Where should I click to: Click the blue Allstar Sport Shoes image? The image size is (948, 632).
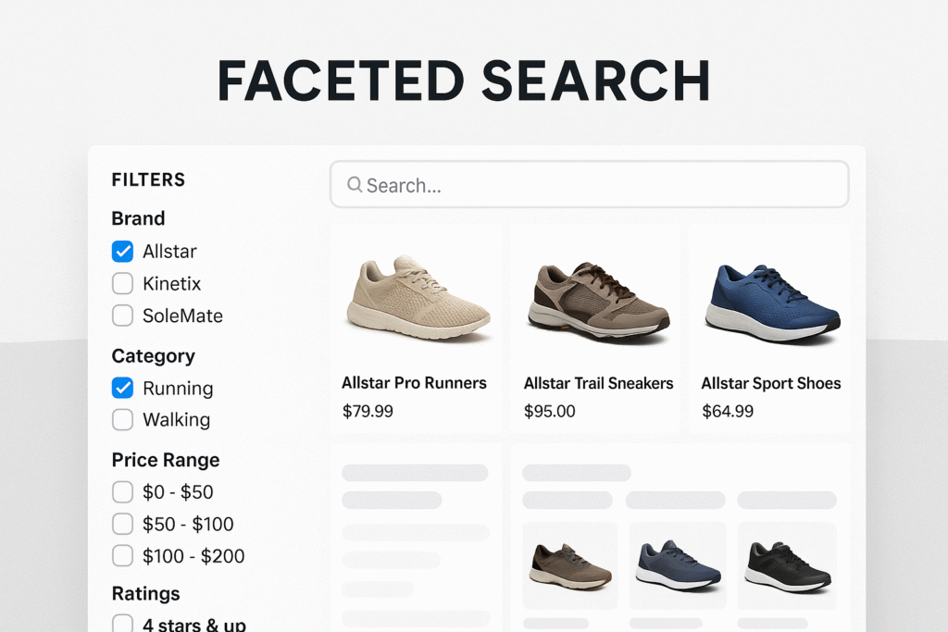[x=770, y=294]
